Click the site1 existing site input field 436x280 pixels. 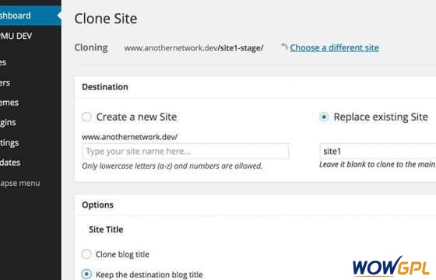point(378,151)
